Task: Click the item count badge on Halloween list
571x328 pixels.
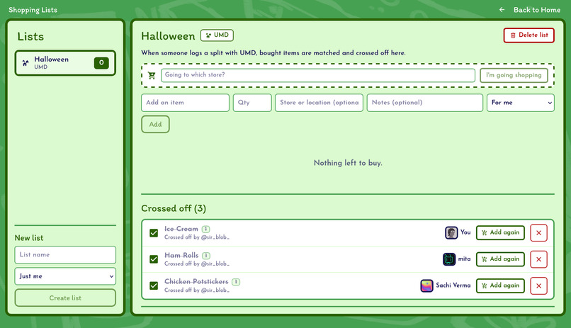Action: pyautogui.click(x=101, y=62)
